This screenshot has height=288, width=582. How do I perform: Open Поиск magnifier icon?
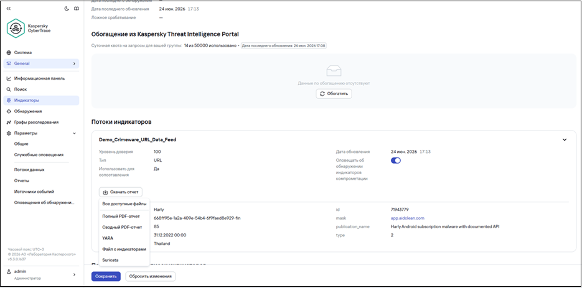click(x=9, y=90)
